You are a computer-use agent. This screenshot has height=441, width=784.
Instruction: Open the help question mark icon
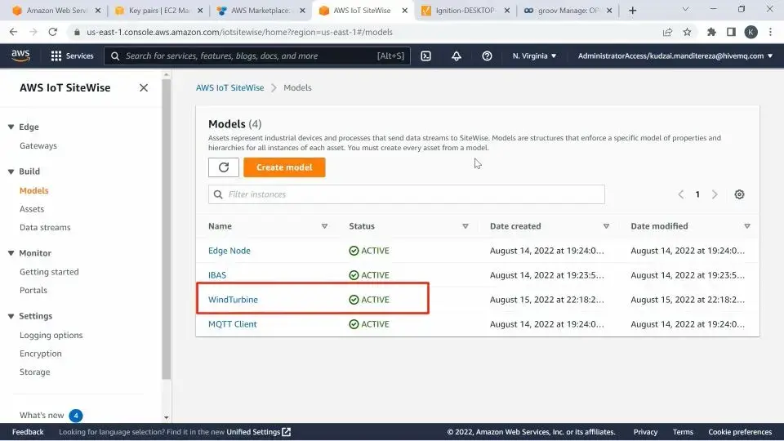(x=487, y=56)
